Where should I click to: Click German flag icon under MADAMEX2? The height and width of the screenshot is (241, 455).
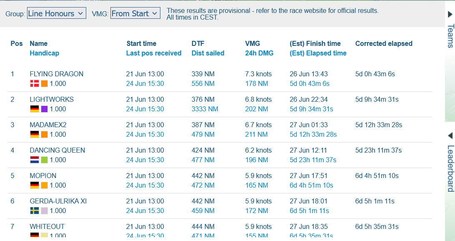[x=34, y=134]
